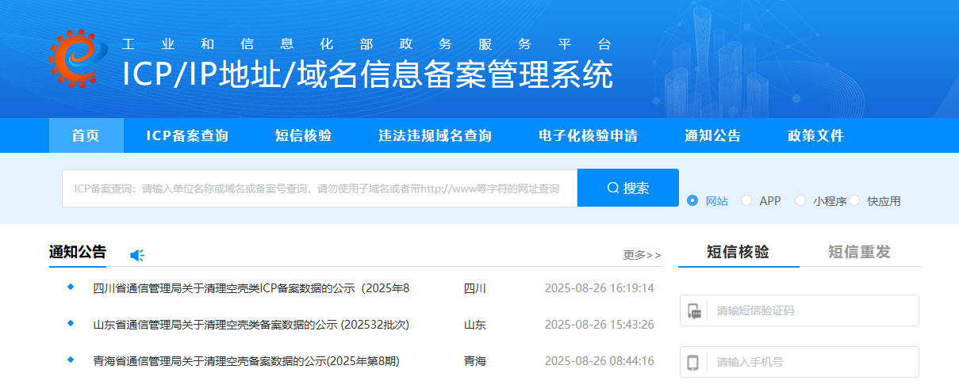959x392 pixels.
Task: Go to 违法违规域名查询 menu
Action: 435,136
